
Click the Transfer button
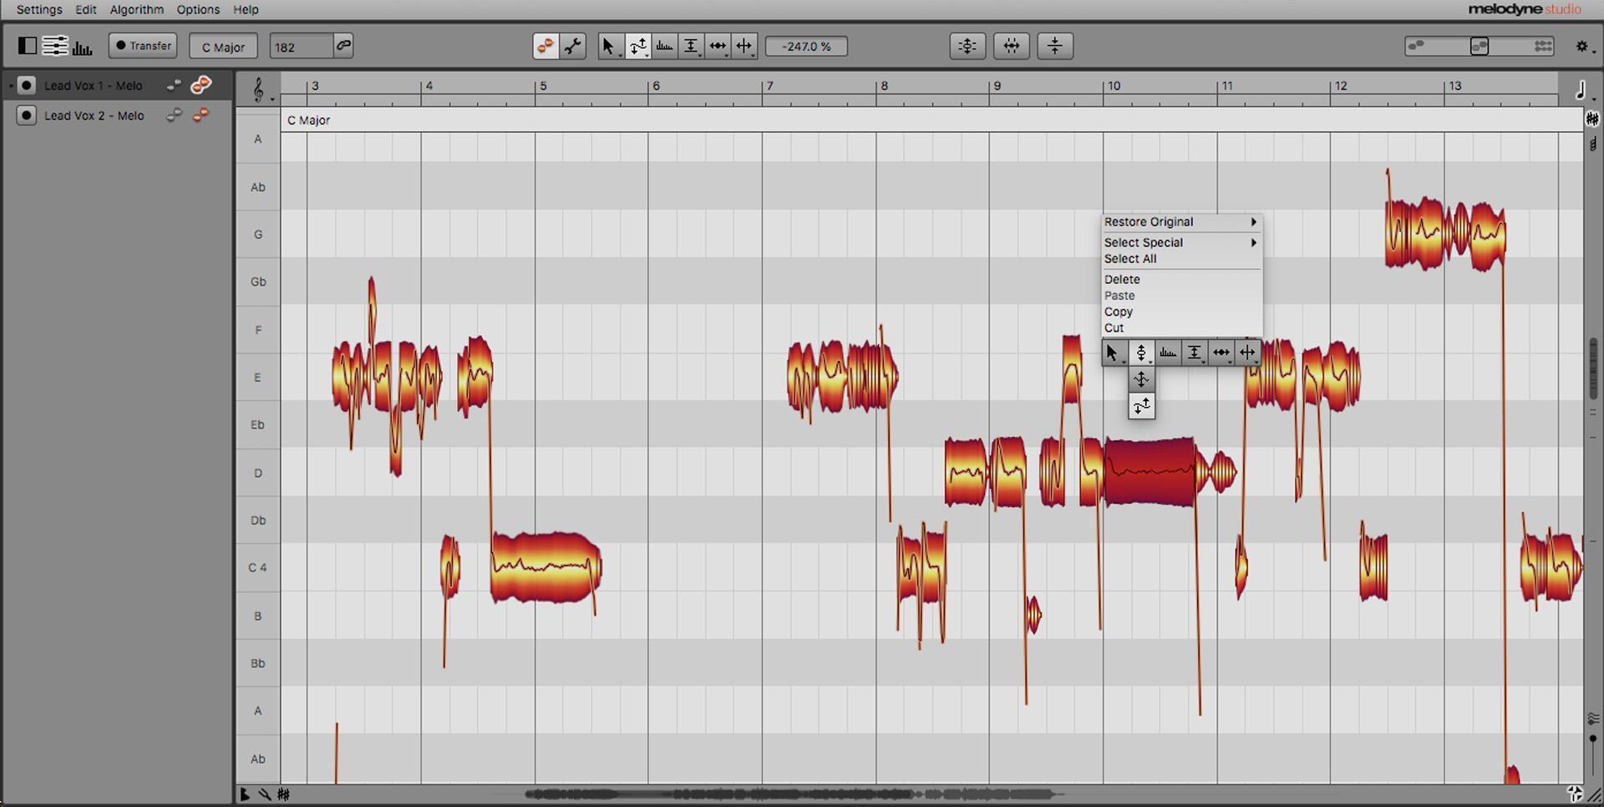coord(142,46)
